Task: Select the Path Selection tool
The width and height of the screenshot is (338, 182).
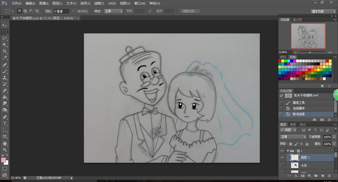Action: 4,130
